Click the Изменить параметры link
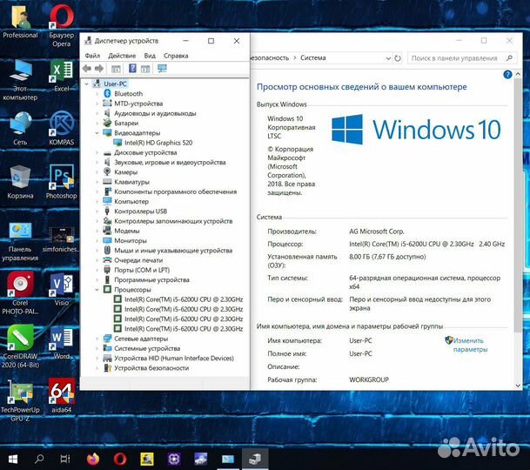The height and width of the screenshot is (470, 530). click(x=468, y=345)
